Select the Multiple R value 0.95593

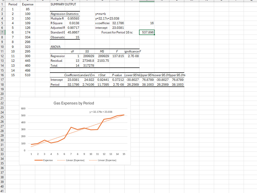[72, 18]
